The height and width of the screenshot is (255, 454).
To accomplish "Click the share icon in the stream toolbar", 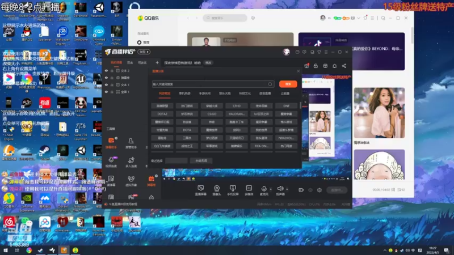I will point(344,66).
